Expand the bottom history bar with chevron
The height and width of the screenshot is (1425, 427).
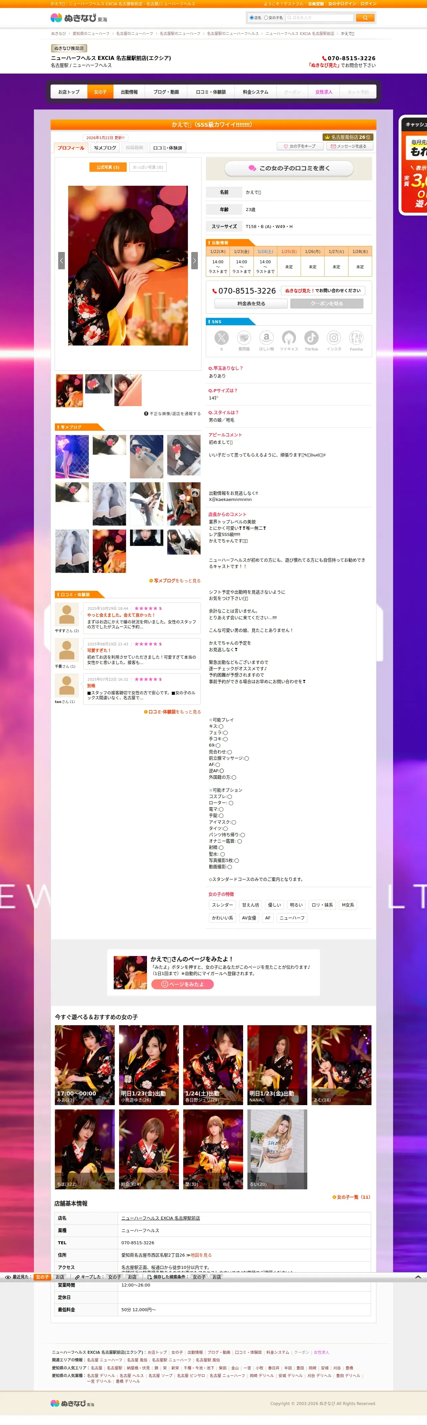tap(418, 1277)
